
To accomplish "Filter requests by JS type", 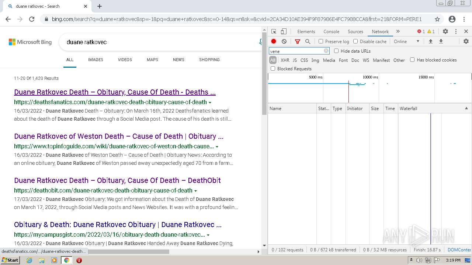I will [295, 60].
